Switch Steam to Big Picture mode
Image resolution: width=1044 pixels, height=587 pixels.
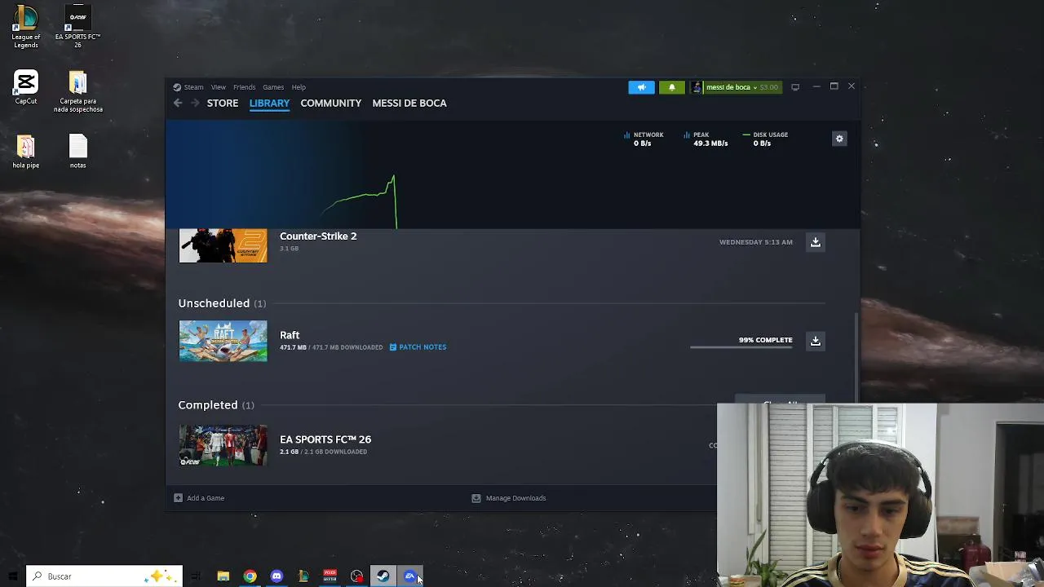click(795, 87)
